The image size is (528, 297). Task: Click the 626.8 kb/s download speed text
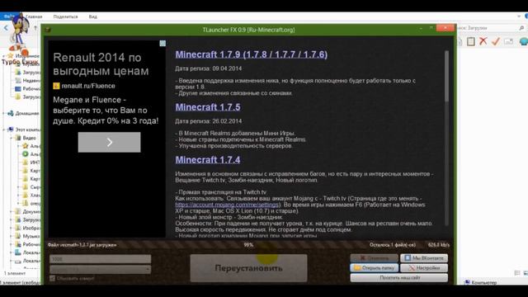[438, 245]
